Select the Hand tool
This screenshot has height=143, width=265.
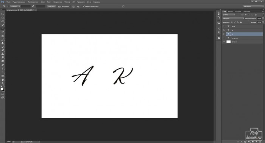(x=3, y=80)
